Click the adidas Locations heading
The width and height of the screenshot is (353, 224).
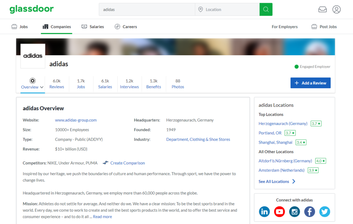tap(276, 105)
